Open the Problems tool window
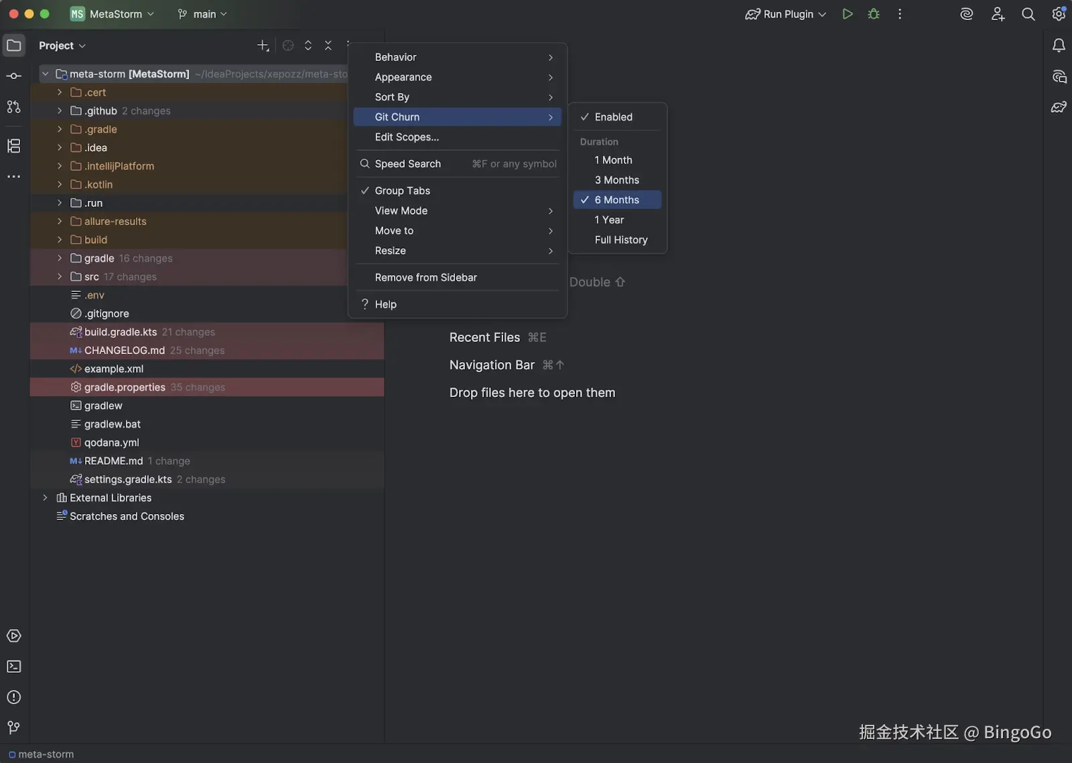 pyautogui.click(x=13, y=697)
